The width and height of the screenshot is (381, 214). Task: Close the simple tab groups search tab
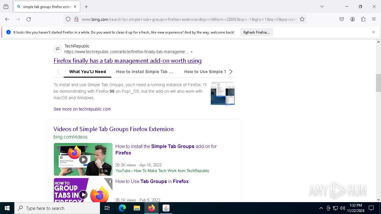point(75,7)
